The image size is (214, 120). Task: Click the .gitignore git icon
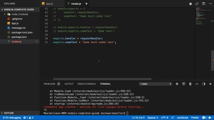pos(9,19)
